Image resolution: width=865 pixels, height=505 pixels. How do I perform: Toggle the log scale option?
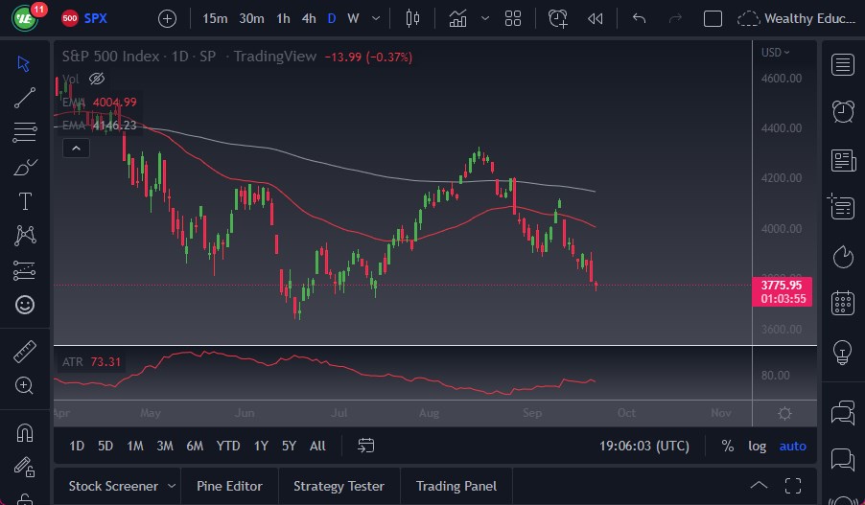pyautogui.click(x=757, y=446)
